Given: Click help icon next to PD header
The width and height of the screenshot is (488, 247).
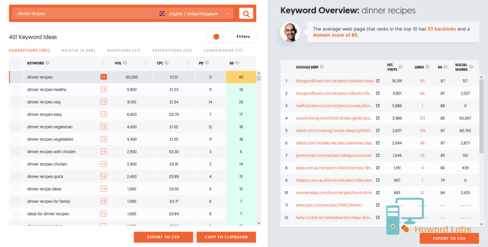Looking at the screenshot, I should pyautogui.click(x=207, y=63).
